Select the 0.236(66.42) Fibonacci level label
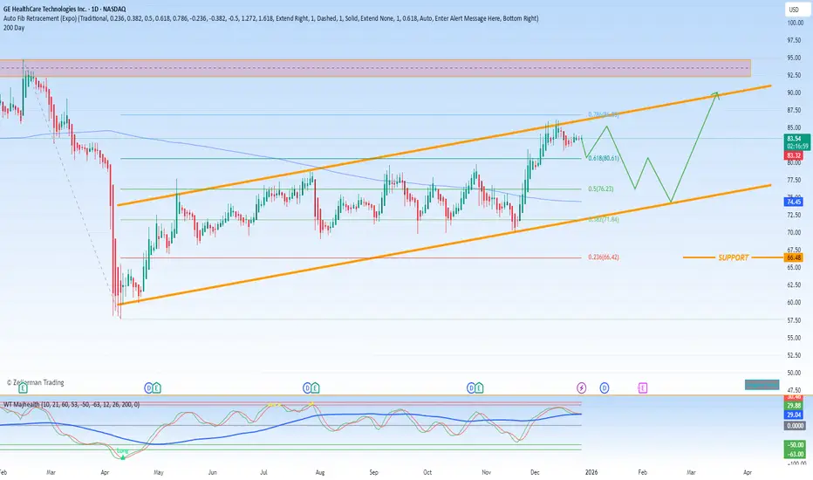 [604, 257]
